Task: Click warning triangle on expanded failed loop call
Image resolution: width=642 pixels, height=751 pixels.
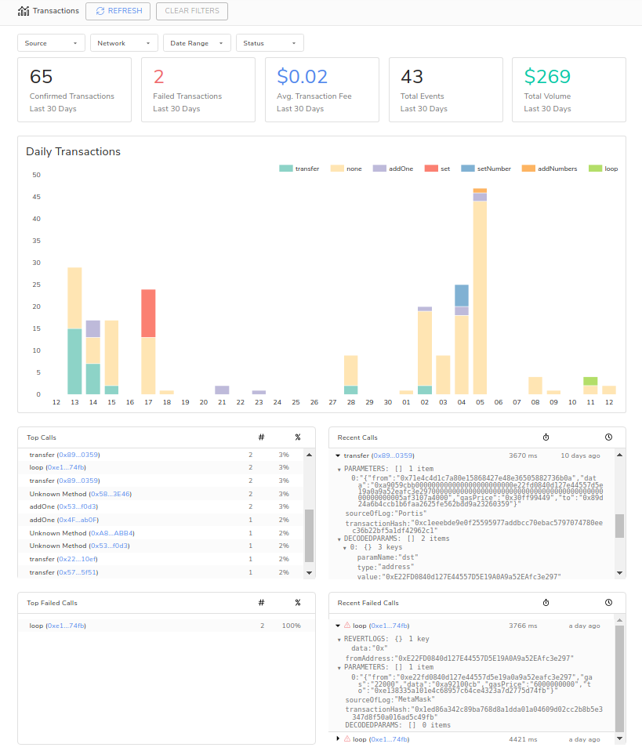Action: 346,626
